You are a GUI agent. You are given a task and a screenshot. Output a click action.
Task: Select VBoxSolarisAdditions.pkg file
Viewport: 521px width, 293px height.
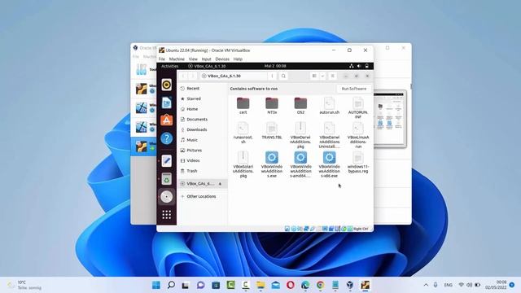tap(243, 164)
